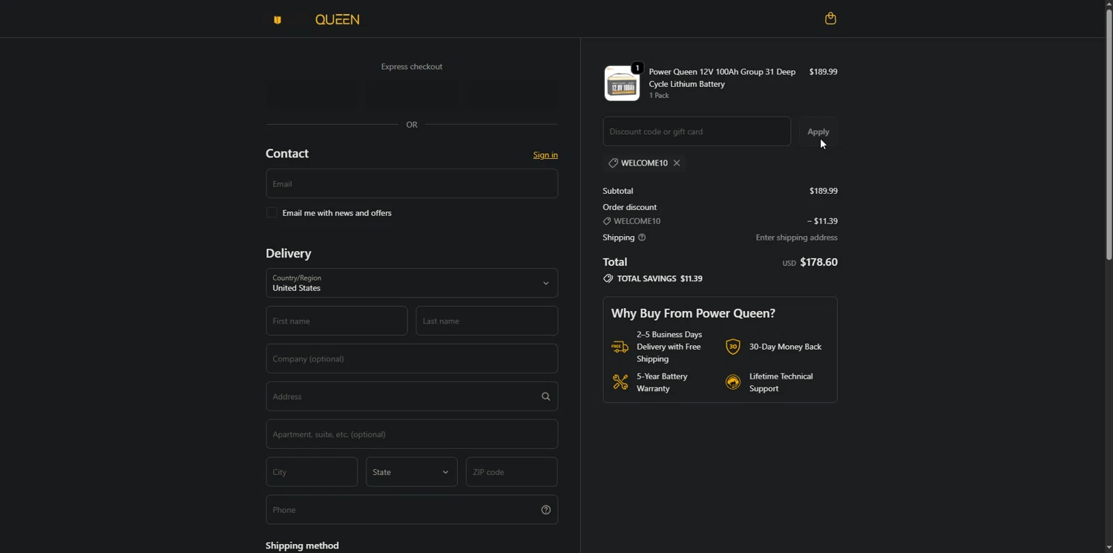
Task: Open the State dropdown
Action: pyautogui.click(x=412, y=472)
